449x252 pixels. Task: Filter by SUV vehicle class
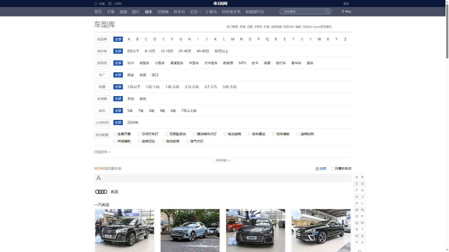(x=131, y=63)
